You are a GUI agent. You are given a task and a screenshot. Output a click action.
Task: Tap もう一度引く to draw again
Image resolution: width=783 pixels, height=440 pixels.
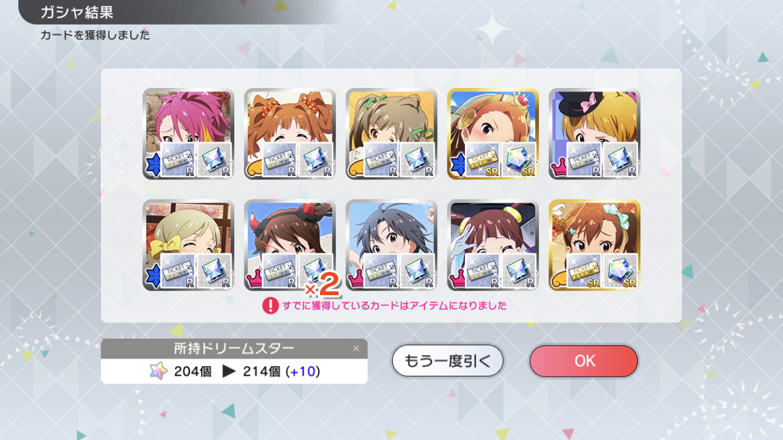coord(447,361)
